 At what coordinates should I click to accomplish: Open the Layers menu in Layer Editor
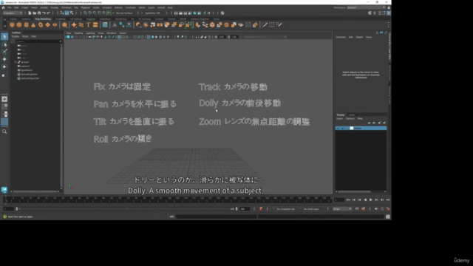(x=339, y=118)
